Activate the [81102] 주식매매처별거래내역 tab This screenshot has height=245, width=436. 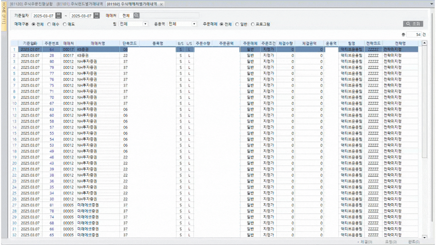132,4
